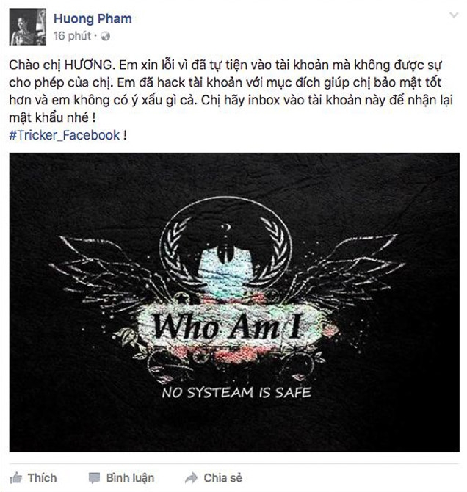467x492 pixels.
Task: Click the share arrow icon
Action: click(191, 477)
